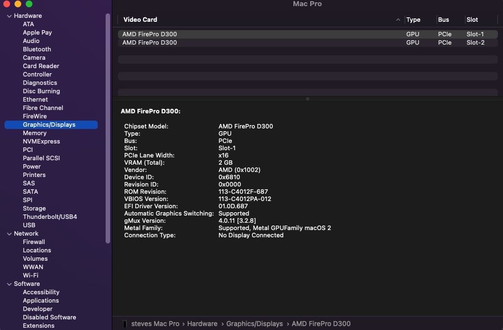Select NVMExpress in the sidebar

[x=41, y=141]
